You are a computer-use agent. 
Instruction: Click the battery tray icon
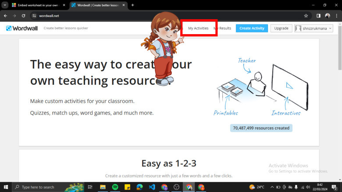pyautogui.click(x=278, y=187)
